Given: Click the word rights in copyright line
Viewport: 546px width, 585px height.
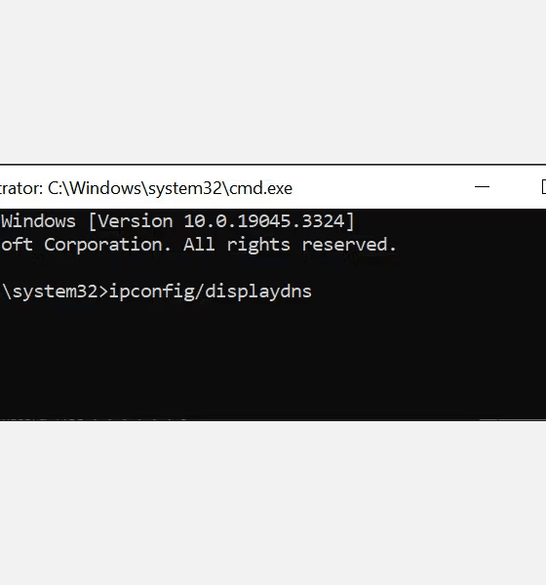Looking at the screenshot, I should 258,246.
